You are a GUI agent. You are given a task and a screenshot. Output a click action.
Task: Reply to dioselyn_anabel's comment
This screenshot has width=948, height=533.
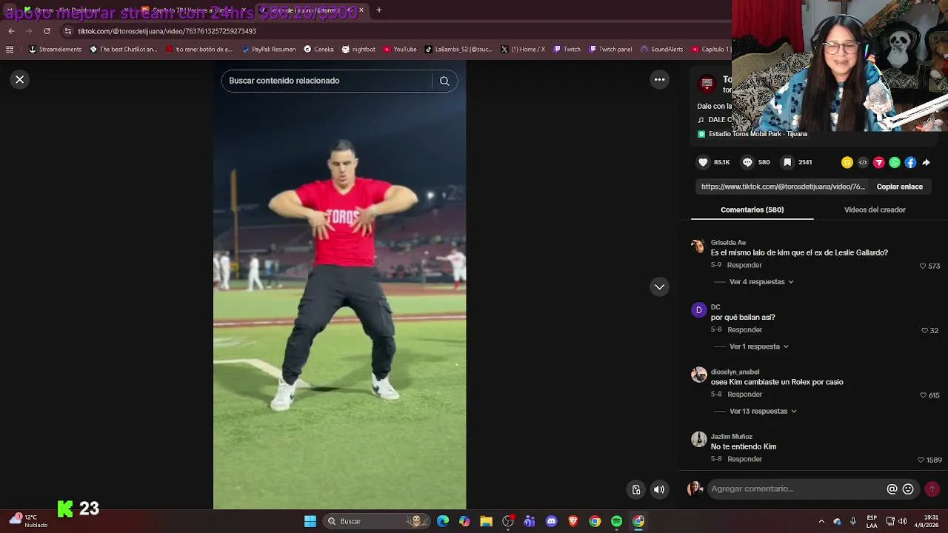pyautogui.click(x=744, y=394)
